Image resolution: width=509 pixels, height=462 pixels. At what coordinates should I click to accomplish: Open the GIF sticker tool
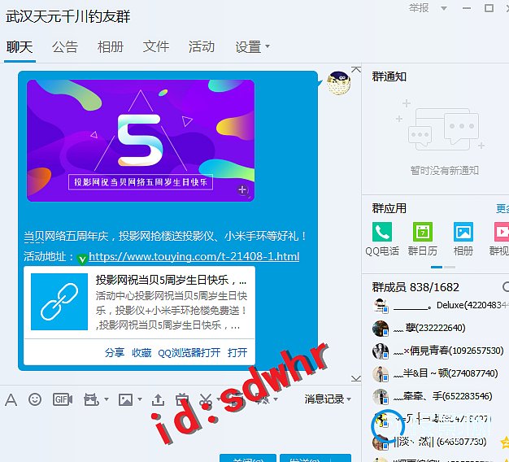63,399
